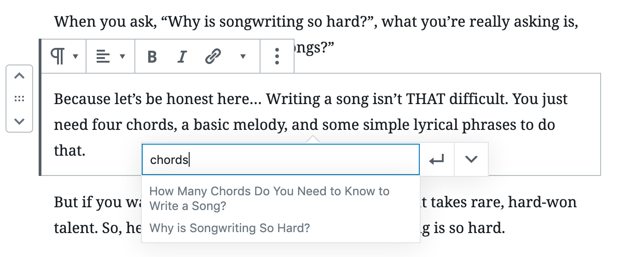Expand the alignment options dropdown arrow
This screenshot has height=257, width=637.
click(x=122, y=57)
